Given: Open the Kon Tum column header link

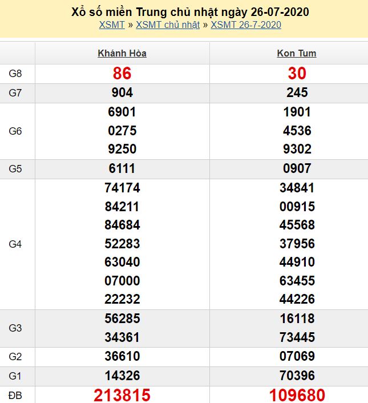Looking at the screenshot, I should pos(297,53).
